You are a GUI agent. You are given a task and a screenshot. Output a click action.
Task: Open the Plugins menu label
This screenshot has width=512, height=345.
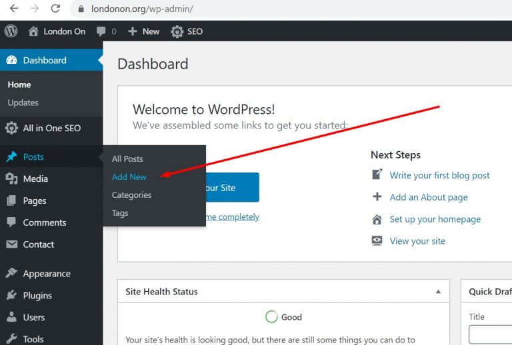(x=37, y=296)
